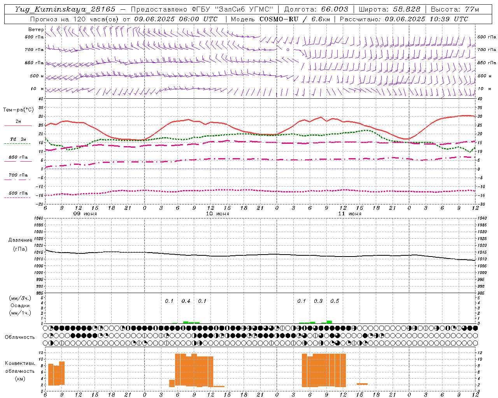This screenshot has width=498, height=398.
Task: Click the 700 гПа temperature legend entry
Action: click(18, 175)
